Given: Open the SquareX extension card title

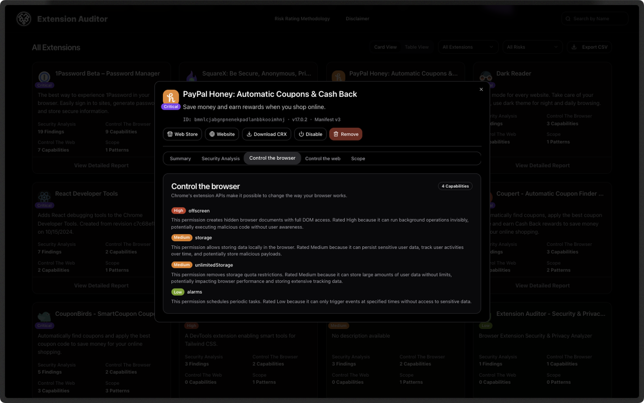Looking at the screenshot, I should 257,74.
